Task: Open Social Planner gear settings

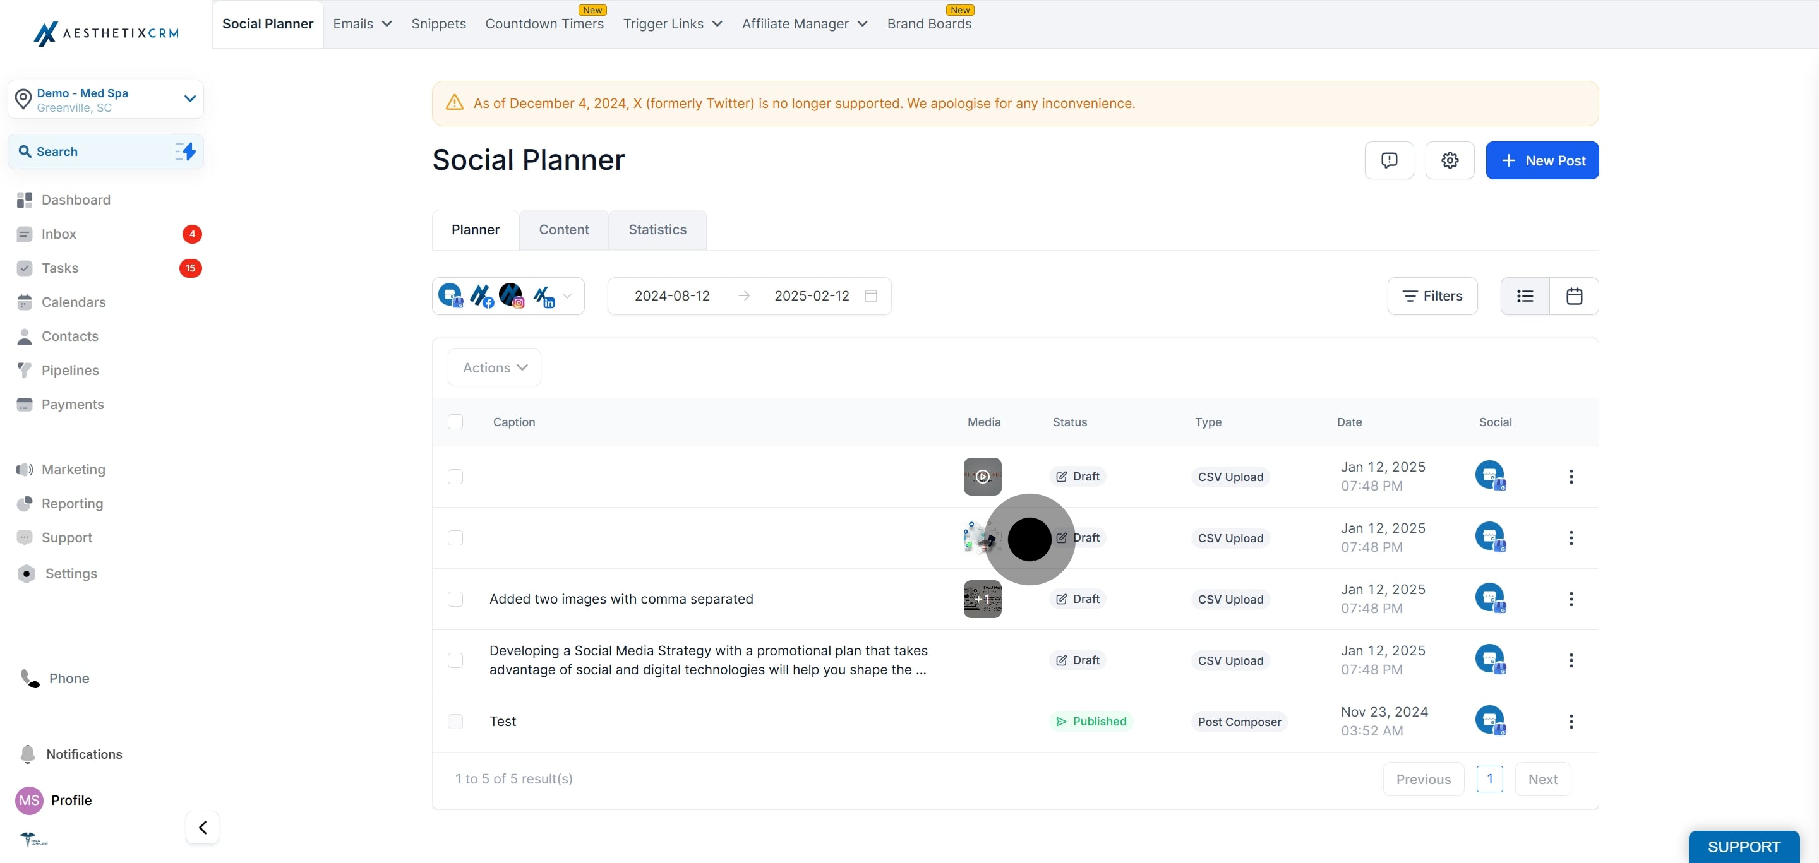Action: coord(1450,160)
